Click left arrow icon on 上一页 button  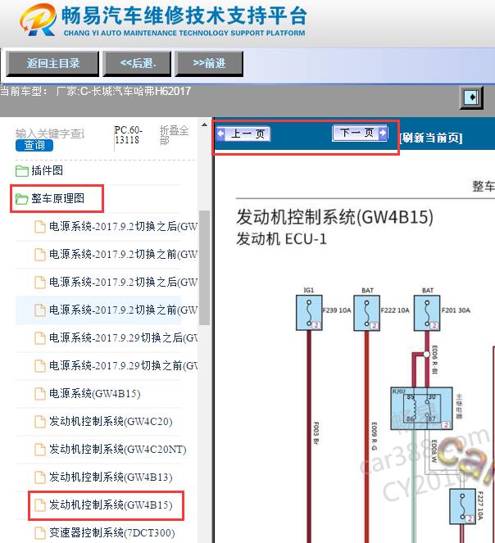[220, 133]
